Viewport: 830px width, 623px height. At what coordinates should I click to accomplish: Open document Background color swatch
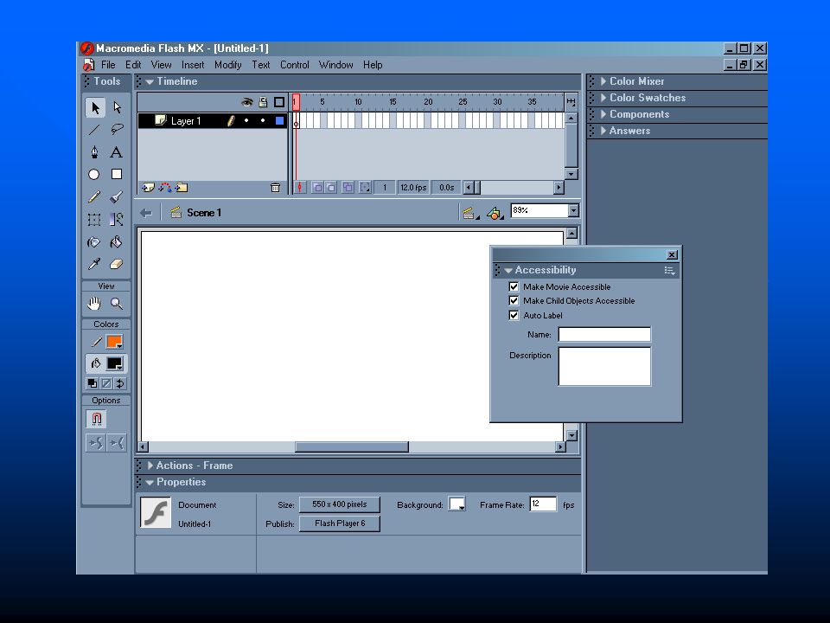456,504
